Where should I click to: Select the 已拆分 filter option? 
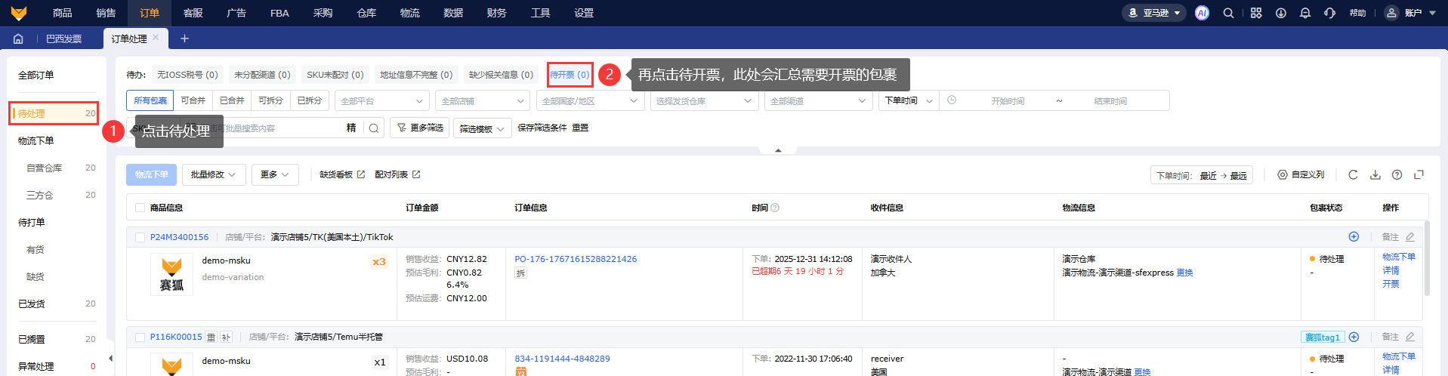coord(310,100)
